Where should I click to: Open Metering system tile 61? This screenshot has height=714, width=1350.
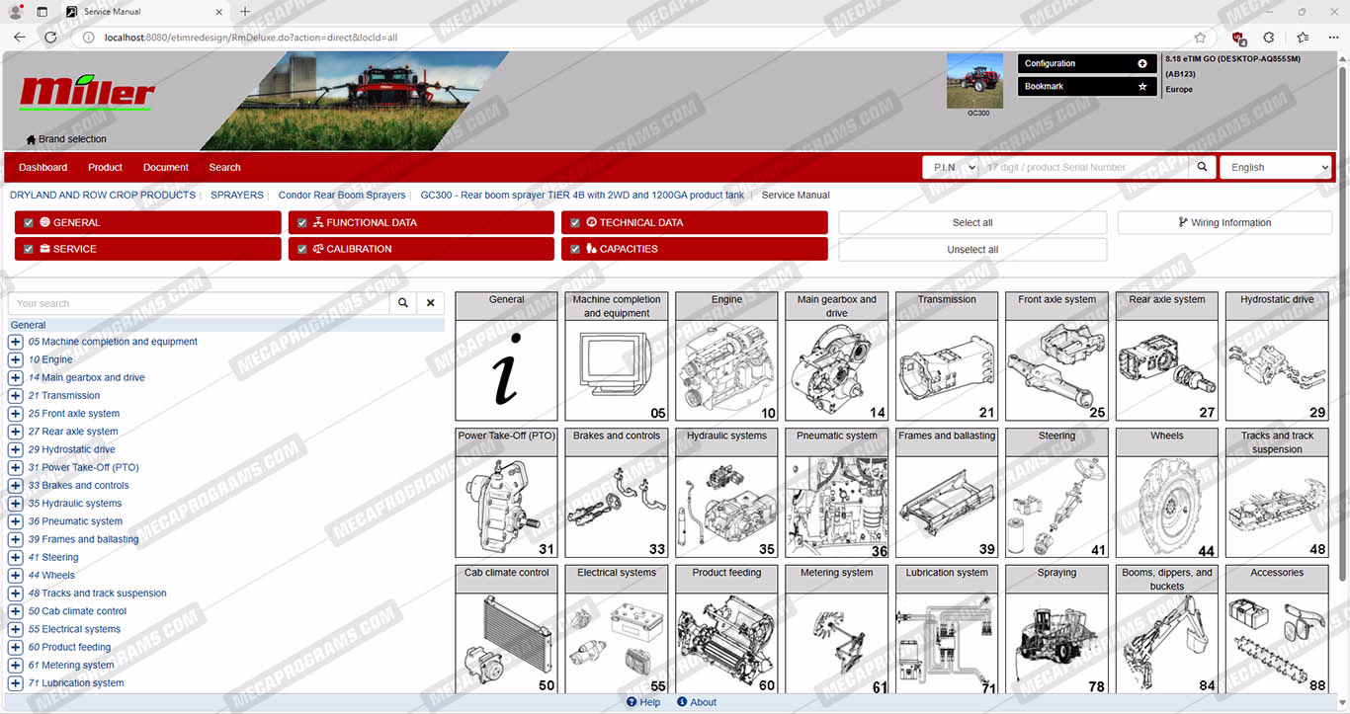[x=837, y=629]
